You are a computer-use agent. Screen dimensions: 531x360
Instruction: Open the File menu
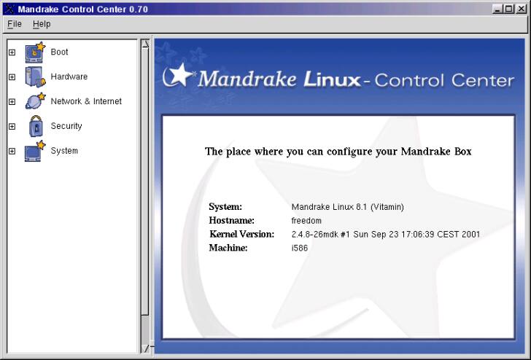[15, 24]
